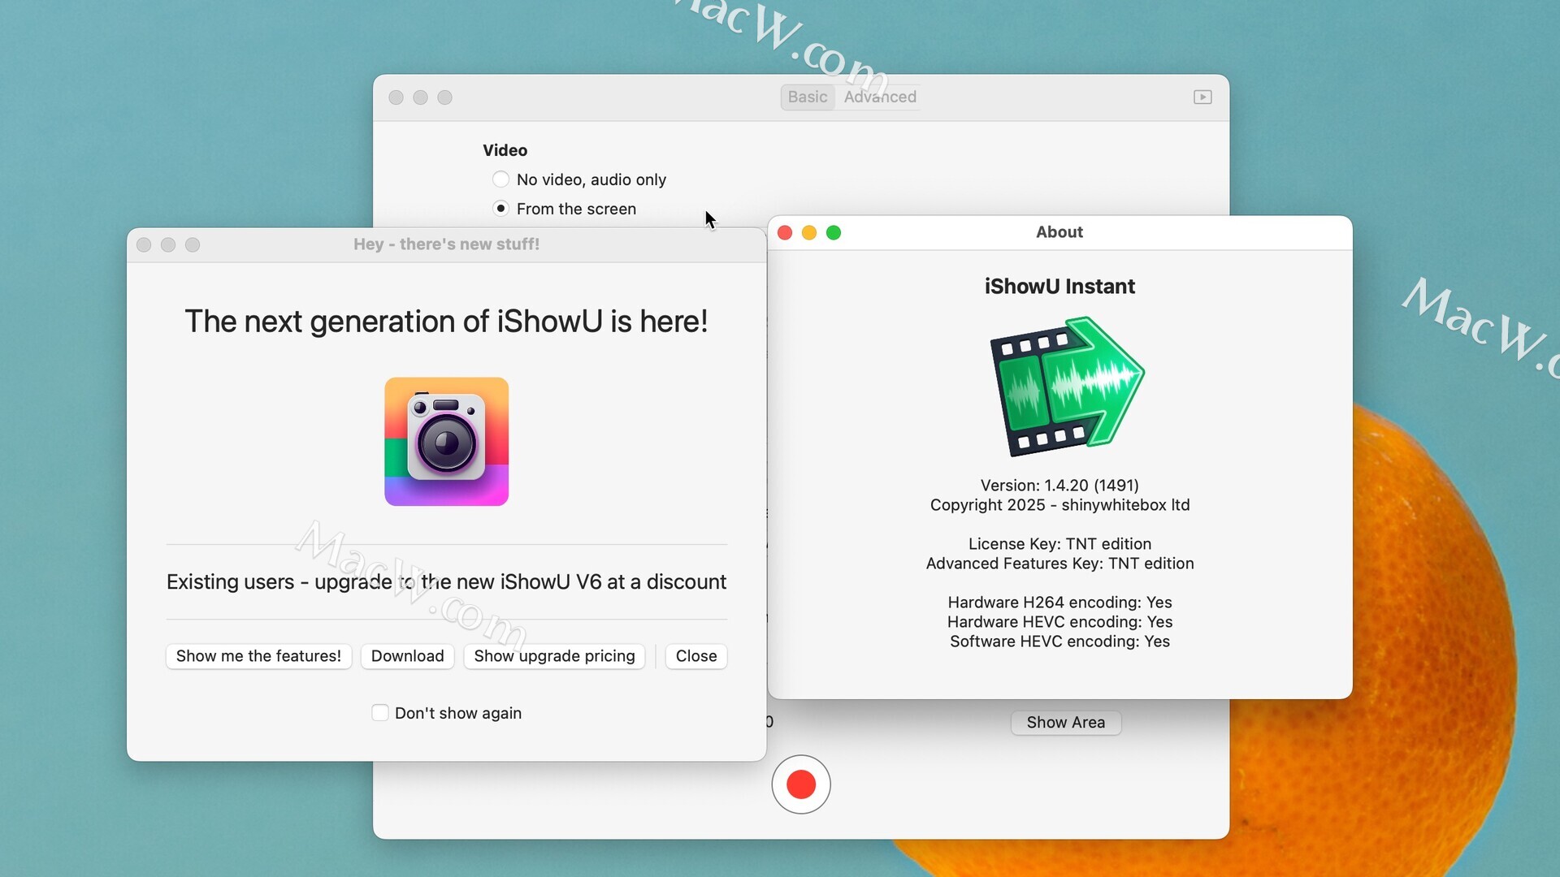Viewport: 1560px width, 877px height.
Task: Select the 'From the screen' radio option
Action: point(500,209)
